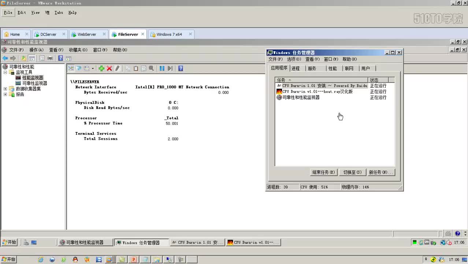Switch to 进程 tab in Task Manager
The height and width of the screenshot is (264, 468).
296,69
